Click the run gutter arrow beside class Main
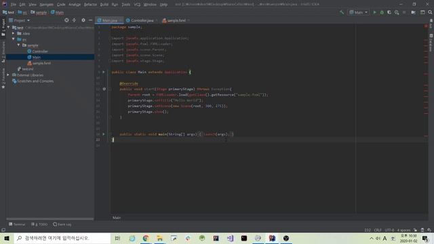The image size is (434, 244). (104, 72)
